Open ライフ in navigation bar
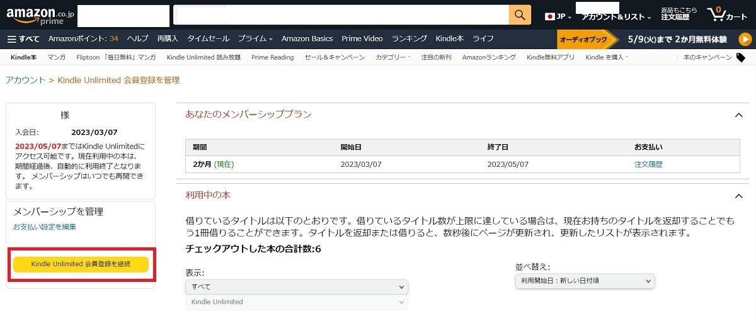This screenshot has width=756, height=326. [483, 39]
